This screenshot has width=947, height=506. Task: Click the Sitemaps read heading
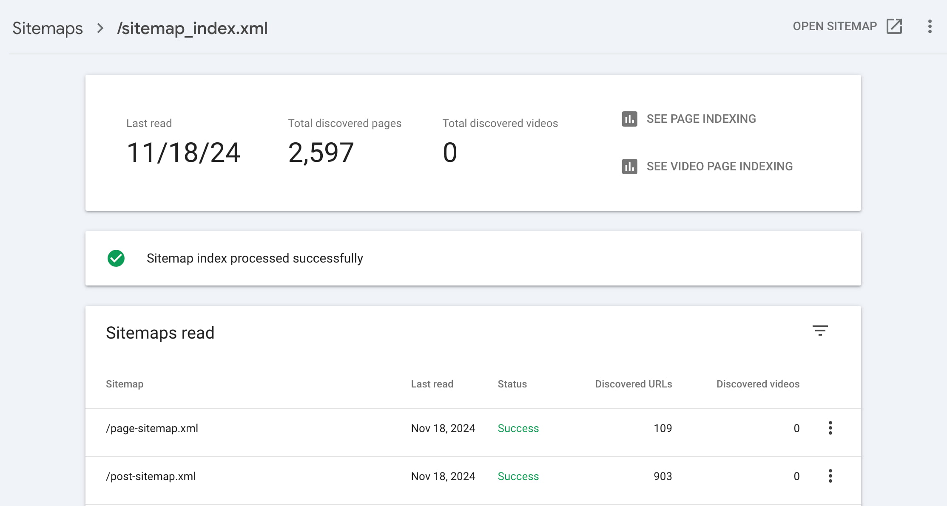(x=160, y=333)
